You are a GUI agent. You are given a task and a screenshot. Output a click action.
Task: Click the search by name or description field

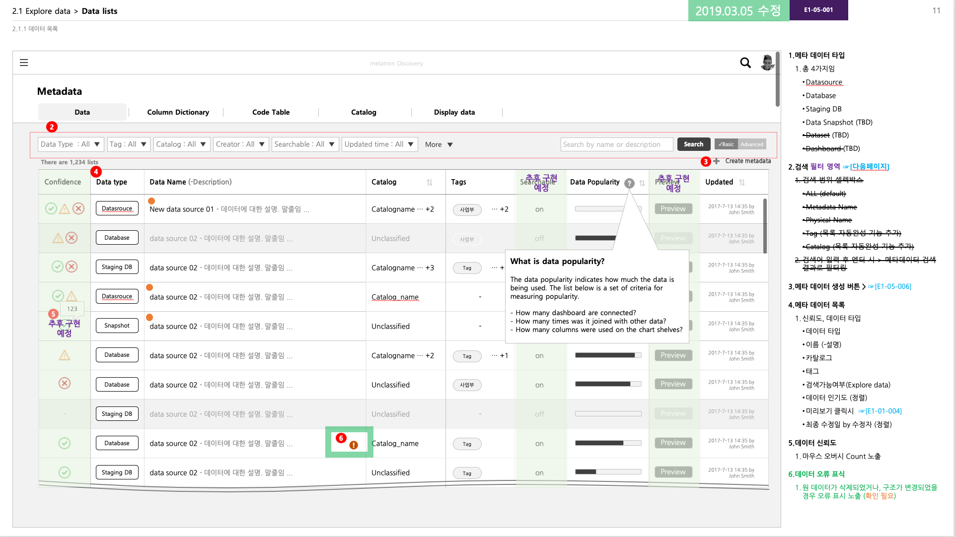coord(616,144)
